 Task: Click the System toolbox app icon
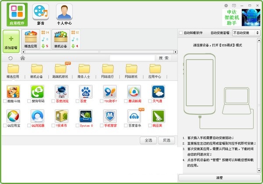(x=86, y=116)
